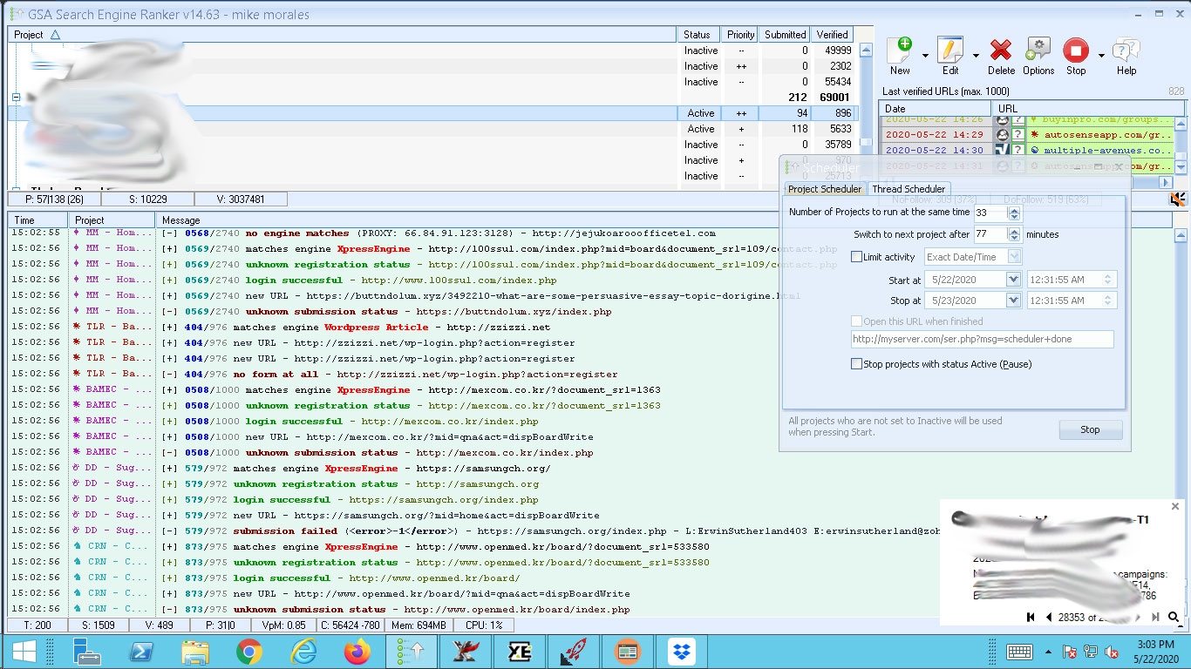Click the Message column header in log

[x=663, y=220]
